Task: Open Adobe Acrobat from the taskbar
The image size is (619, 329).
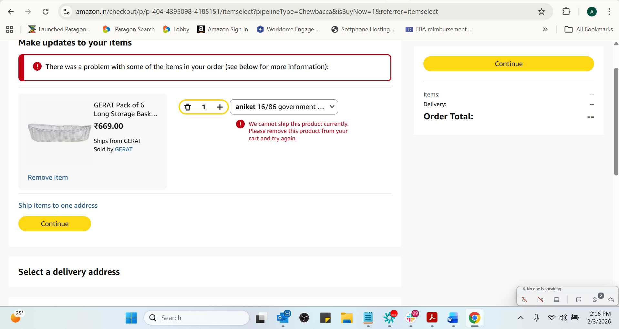Action: point(432,318)
